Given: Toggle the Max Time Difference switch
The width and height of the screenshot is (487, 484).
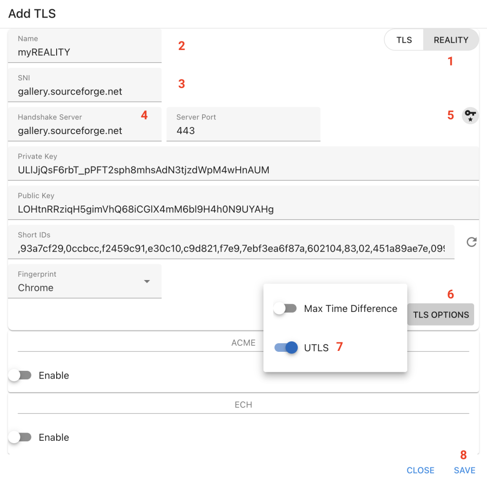Looking at the screenshot, I should click(285, 309).
